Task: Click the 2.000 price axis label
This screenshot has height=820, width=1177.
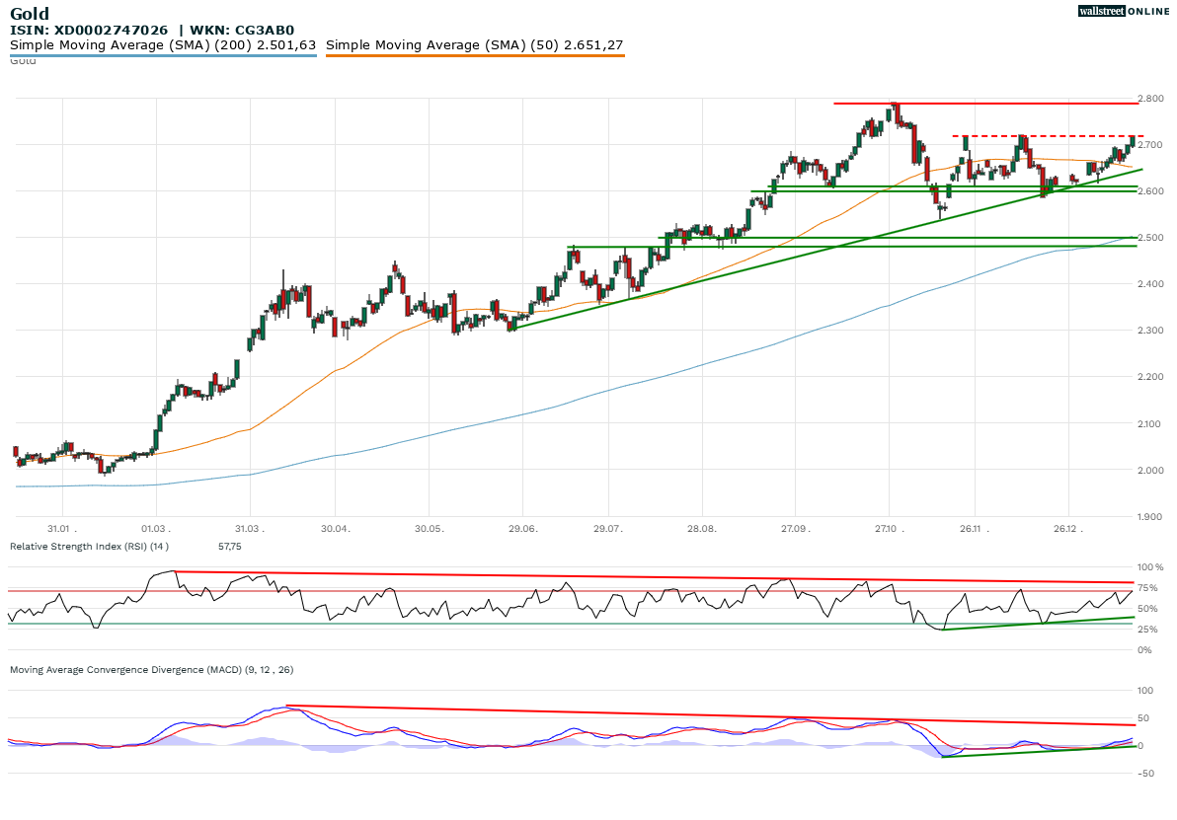Action: pyautogui.click(x=1150, y=471)
